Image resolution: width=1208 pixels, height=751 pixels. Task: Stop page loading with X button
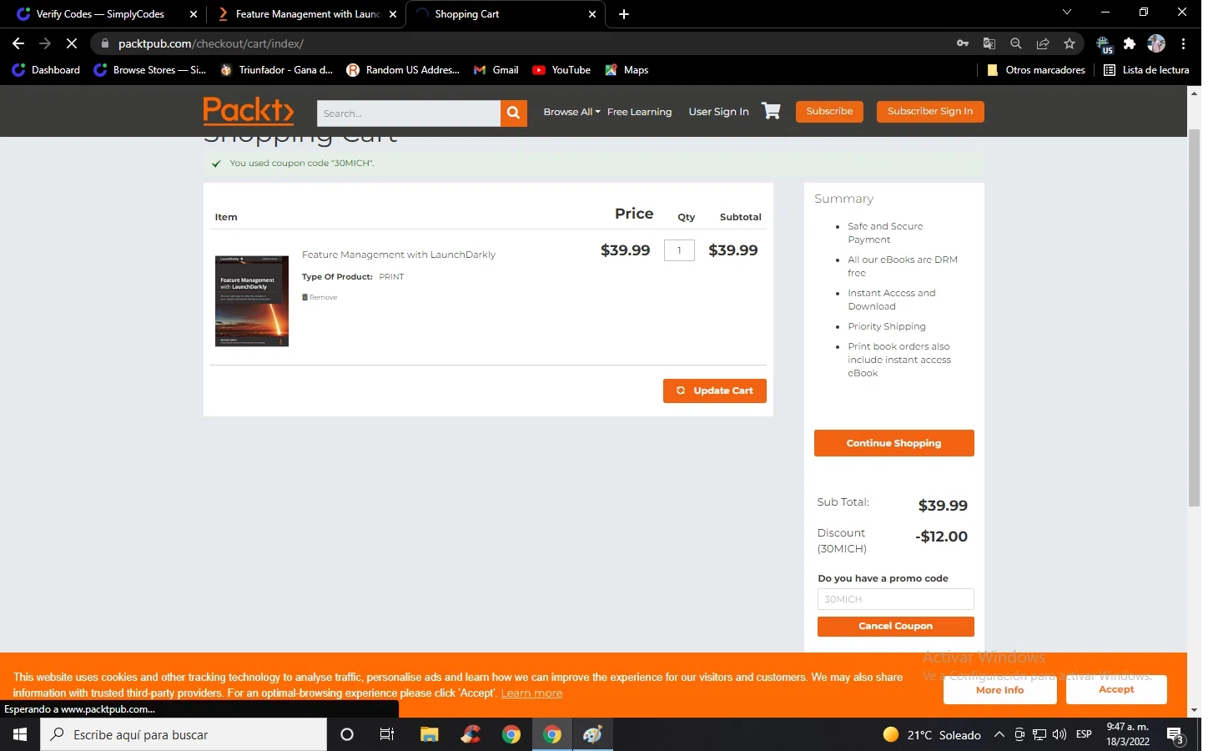(x=72, y=43)
